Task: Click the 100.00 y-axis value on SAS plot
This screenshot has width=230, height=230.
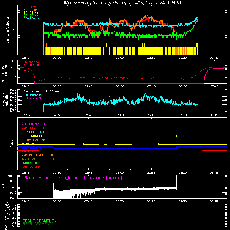Action: (11, 176)
